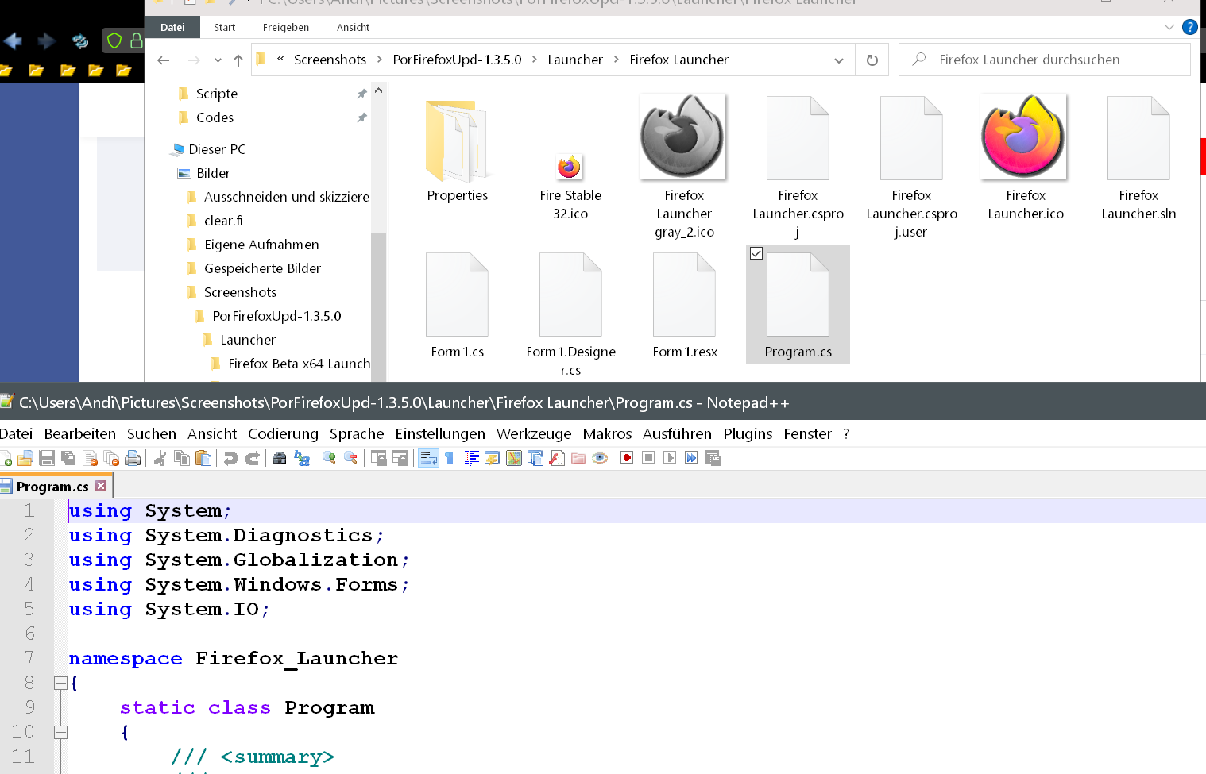Expand the recent locations dropdown arrow
The height and width of the screenshot is (774, 1206).
click(x=218, y=60)
